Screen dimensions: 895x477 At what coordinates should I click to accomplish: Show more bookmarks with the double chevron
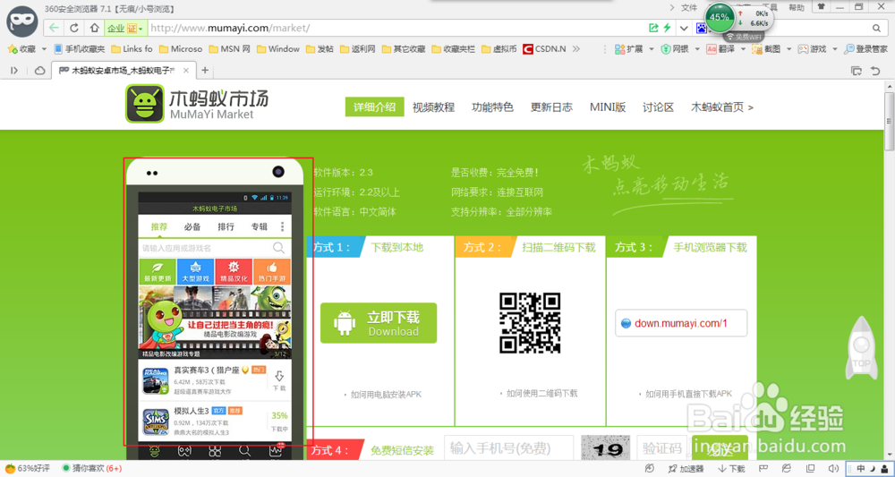click(x=575, y=49)
